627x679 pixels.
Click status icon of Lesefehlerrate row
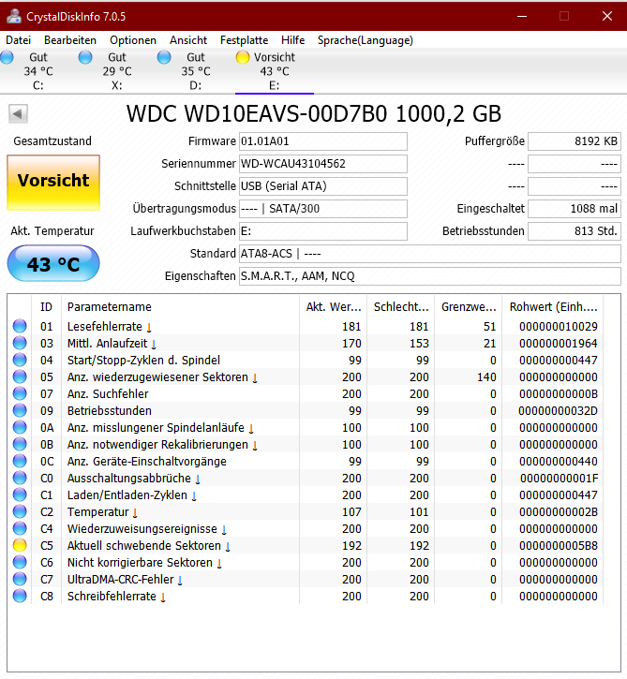point(20,326)
